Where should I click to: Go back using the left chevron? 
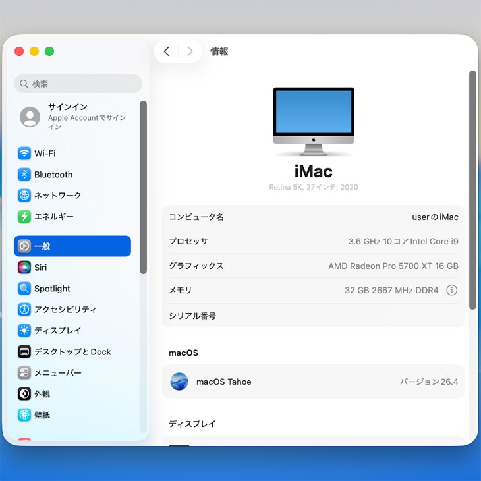click(x=167, y=51)
